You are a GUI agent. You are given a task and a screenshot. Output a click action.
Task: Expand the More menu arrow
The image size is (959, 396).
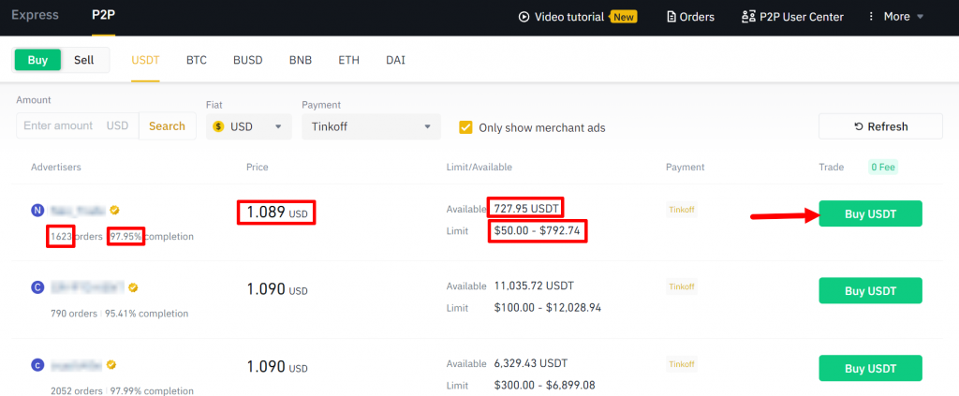point(920,17)
